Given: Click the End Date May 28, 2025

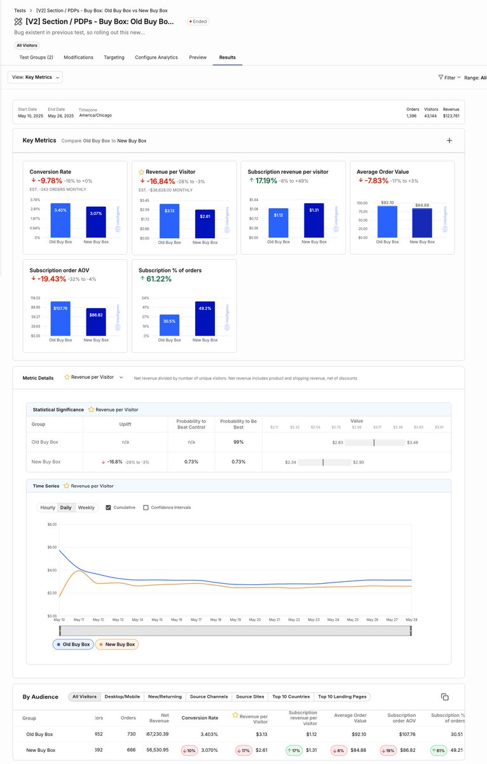Looking at the screenshot, I should coord(60,116).
